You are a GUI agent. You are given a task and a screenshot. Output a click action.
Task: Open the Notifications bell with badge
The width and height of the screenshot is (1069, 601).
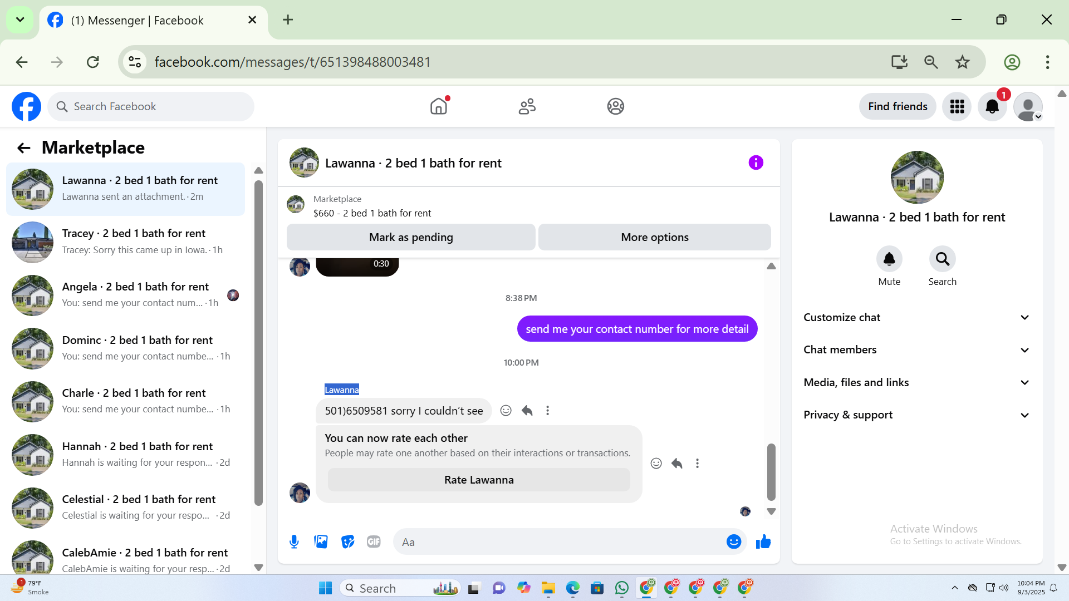(x=992, y=106)
